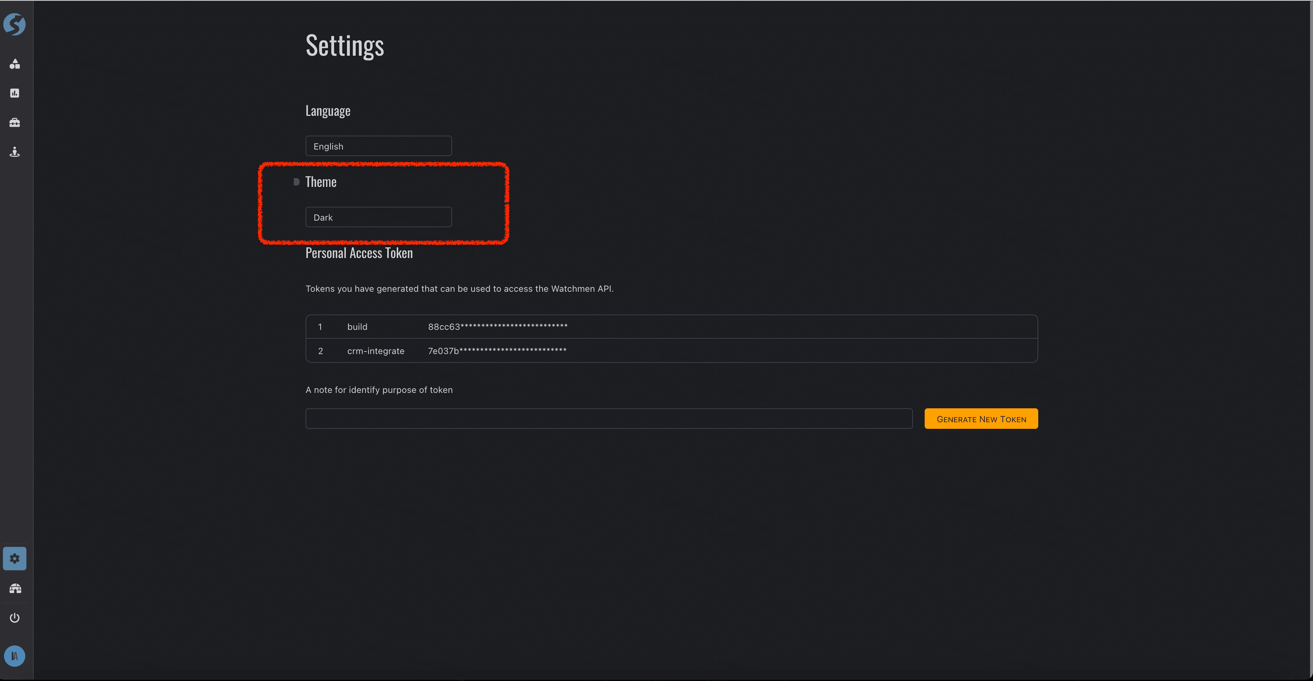Open the user avatar in sidebar
The image size is (1313, 681).
click(x=14, y=656)
